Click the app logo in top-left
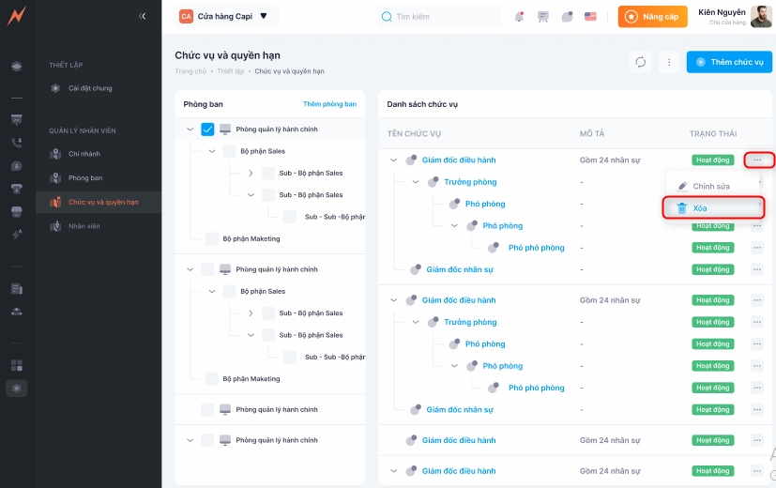Image resolution: width=776 pixels, height=488 pixels. (x=16, y=16)
